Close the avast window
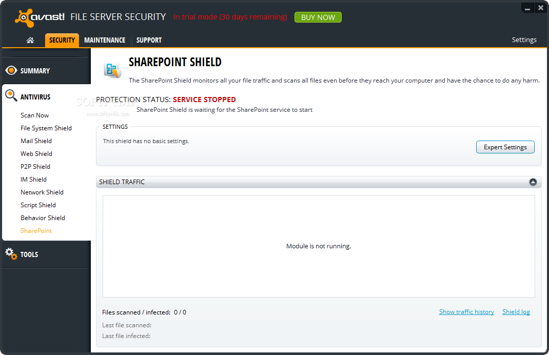Viewport: 549px width, 355px height. pyautogui.click(x=541, y=8)
